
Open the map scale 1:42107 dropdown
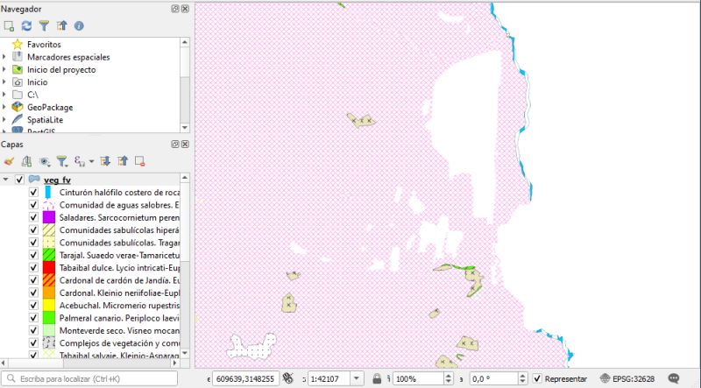tap(357, 378)
